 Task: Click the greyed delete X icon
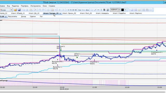[x=35, y=10]
